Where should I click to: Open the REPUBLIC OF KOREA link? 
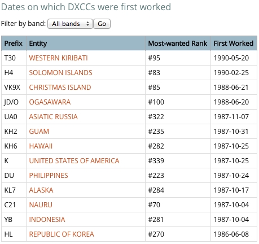(x=62, y=234)
